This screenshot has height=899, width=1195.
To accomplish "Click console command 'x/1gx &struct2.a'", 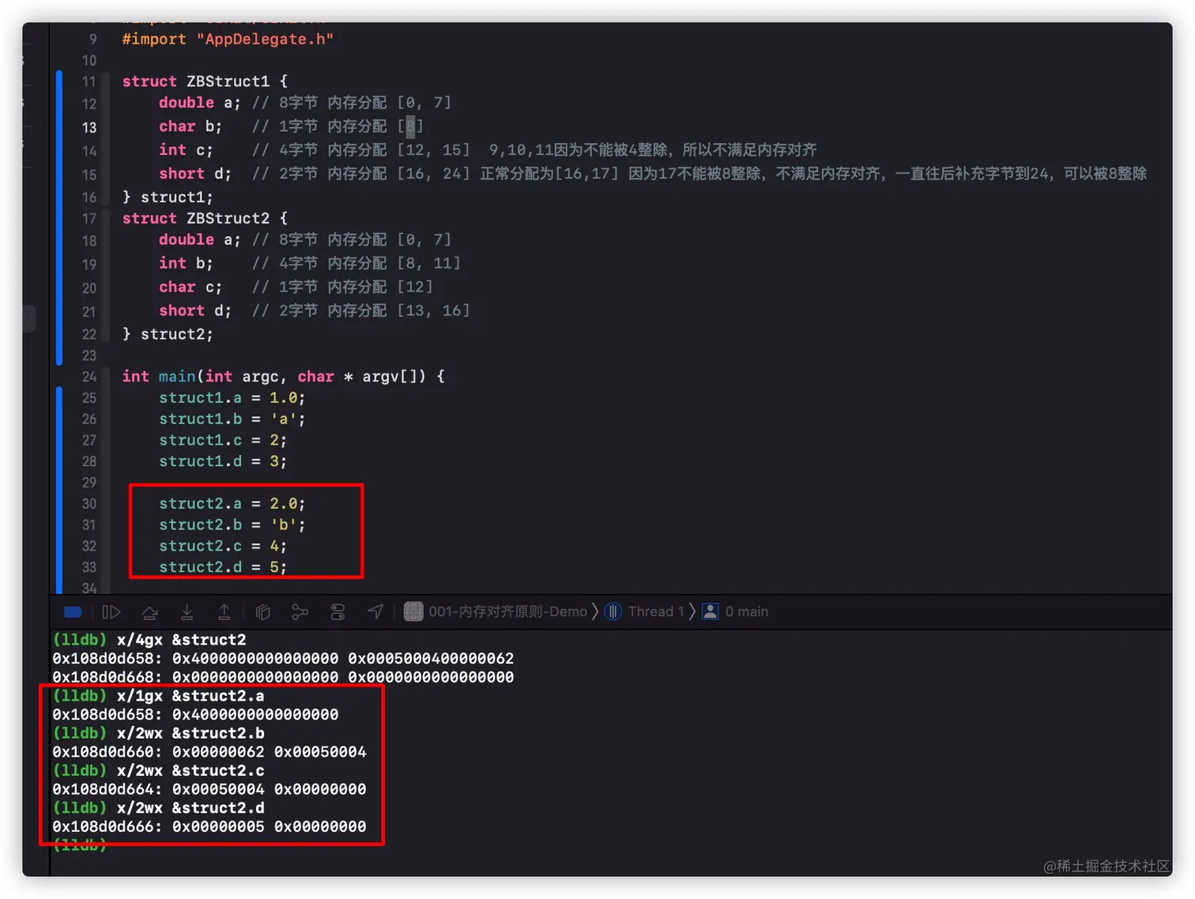I will pos(190,696).
